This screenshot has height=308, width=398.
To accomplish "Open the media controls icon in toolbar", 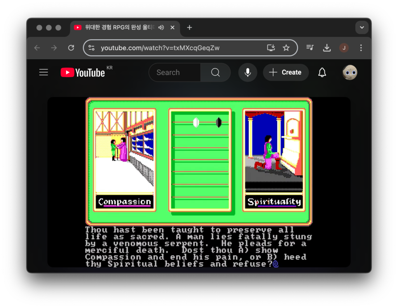I will point(310,48).
